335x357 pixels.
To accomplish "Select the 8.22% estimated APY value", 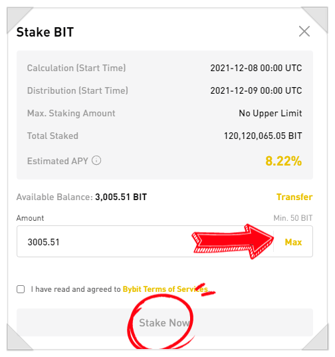I will [283, 161].
